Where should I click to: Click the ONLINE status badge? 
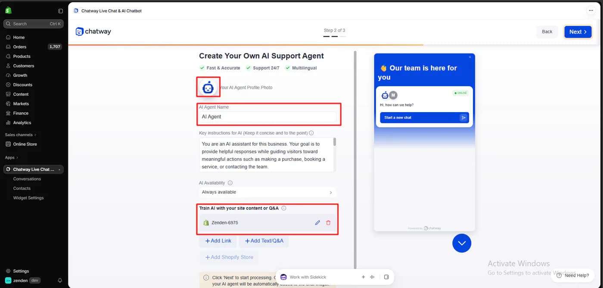click(460, 93)
